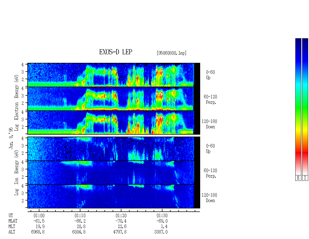
Task: Click the 'MLAT' row header
Action: point(13,221)
